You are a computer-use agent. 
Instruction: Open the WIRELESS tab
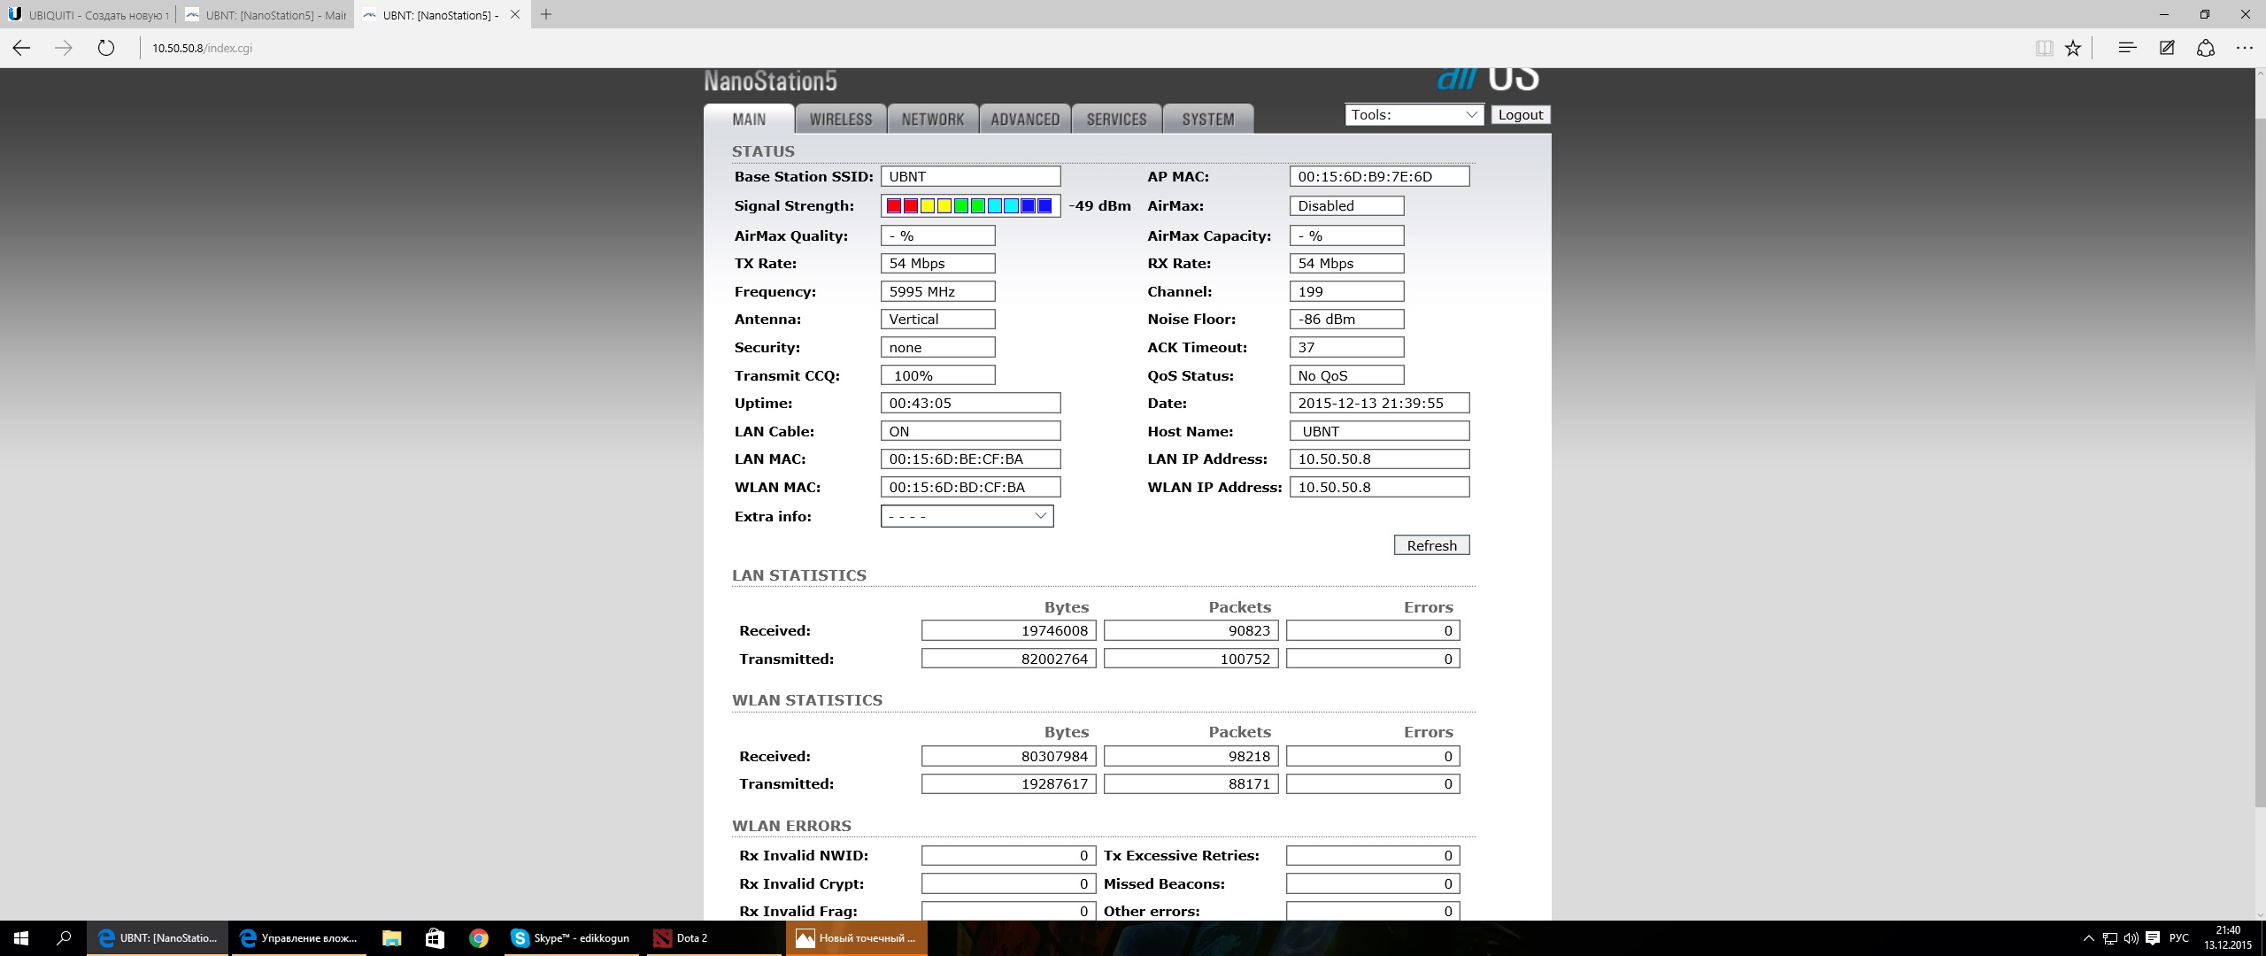pyautogui.click(x=841, y=119)
